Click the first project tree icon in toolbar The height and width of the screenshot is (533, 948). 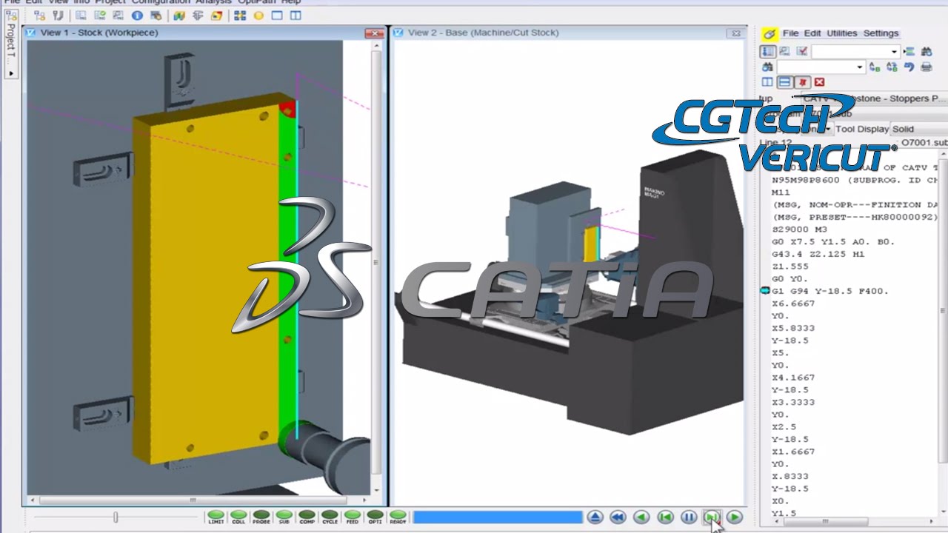[x=39, y=16]
